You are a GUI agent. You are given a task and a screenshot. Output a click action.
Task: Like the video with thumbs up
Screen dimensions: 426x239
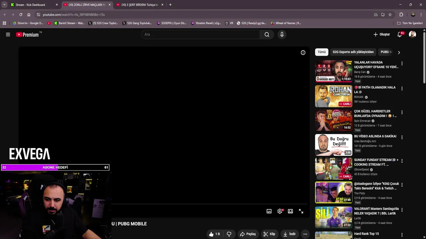(x=214, y=234)
